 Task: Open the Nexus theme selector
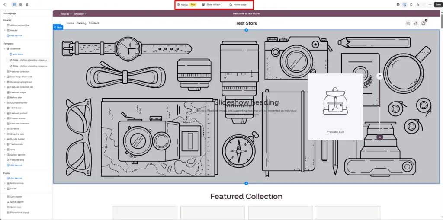(x=186, y=4)
